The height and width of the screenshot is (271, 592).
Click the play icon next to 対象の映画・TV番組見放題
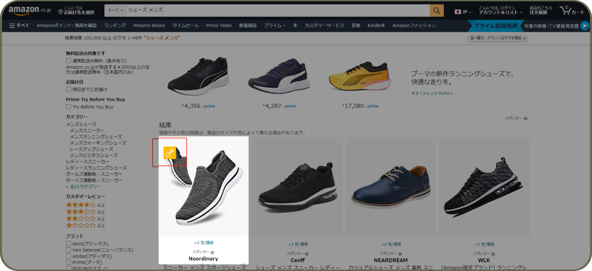[x=584, y=26]
